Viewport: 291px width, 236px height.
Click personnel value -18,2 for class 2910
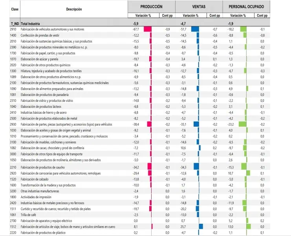click(x=231, y=29)
